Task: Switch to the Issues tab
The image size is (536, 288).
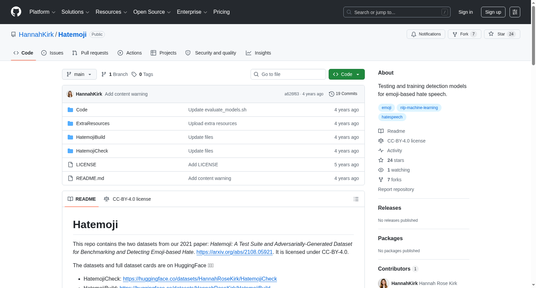Action: 52,53
